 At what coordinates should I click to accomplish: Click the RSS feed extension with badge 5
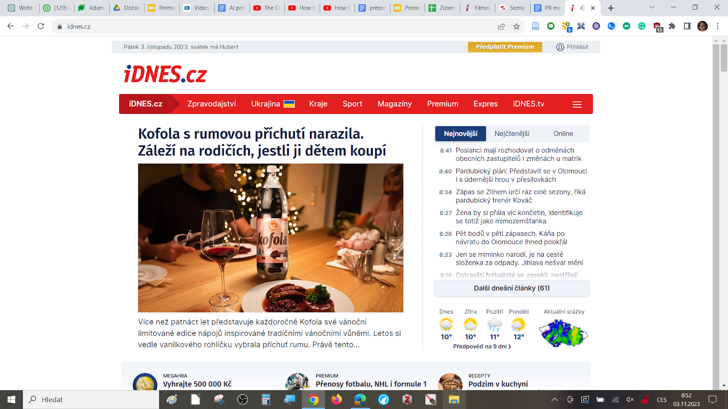(566, 26)
